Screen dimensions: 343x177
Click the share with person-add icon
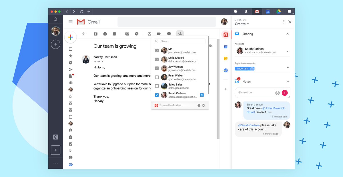[180, 34]
